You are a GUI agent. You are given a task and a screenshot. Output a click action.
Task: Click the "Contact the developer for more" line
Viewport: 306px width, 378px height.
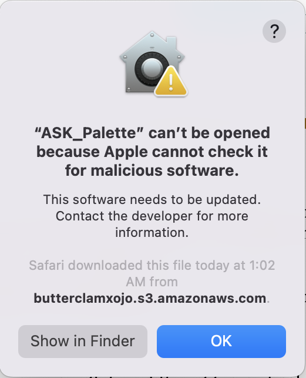(x=152, y=216)
